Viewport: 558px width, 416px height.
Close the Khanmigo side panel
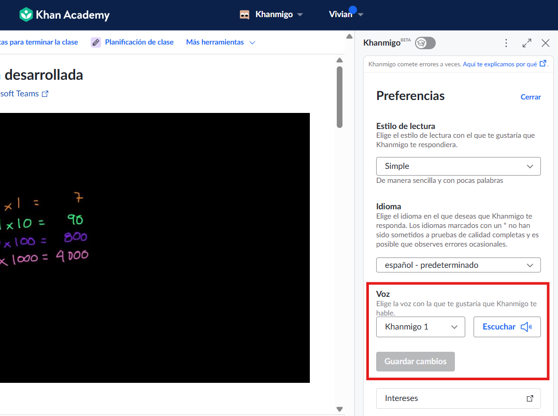[546, 43]
